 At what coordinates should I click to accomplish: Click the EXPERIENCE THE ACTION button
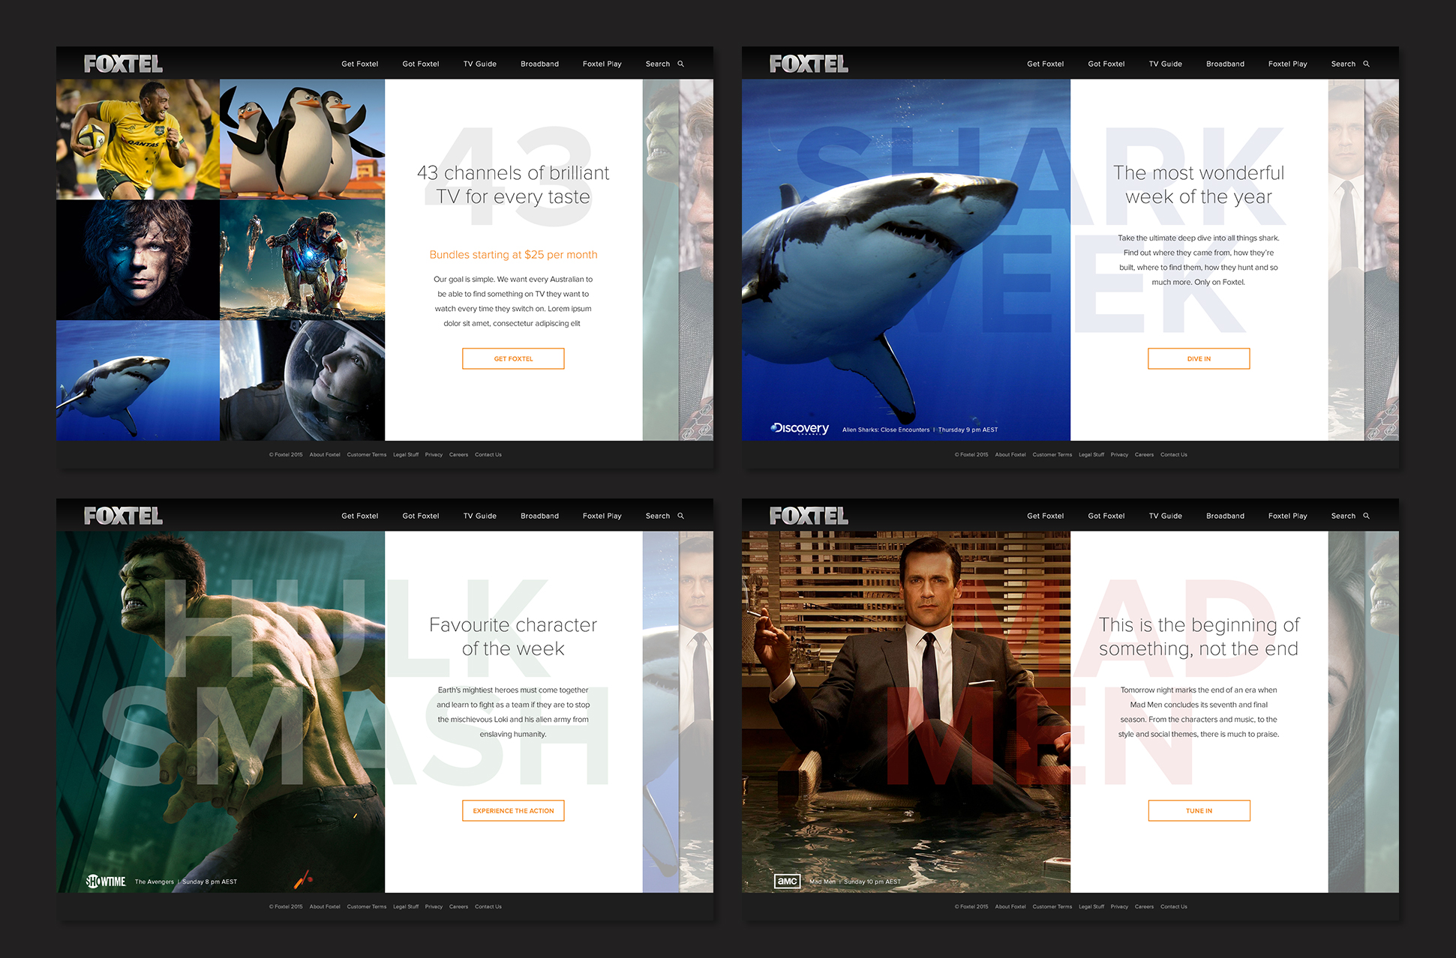(513, 810)
